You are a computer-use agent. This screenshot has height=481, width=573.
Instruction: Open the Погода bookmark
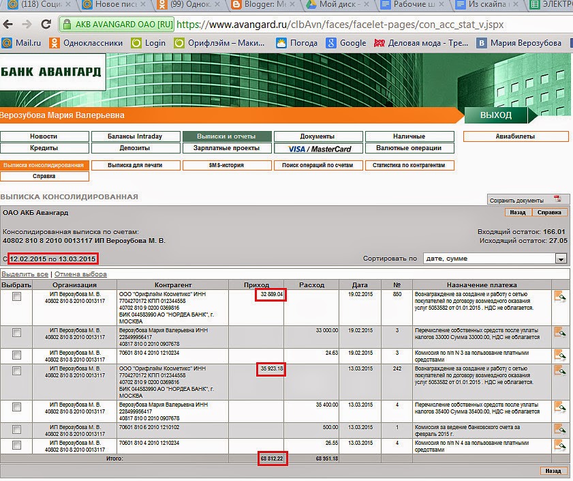[x=297, y=43]
